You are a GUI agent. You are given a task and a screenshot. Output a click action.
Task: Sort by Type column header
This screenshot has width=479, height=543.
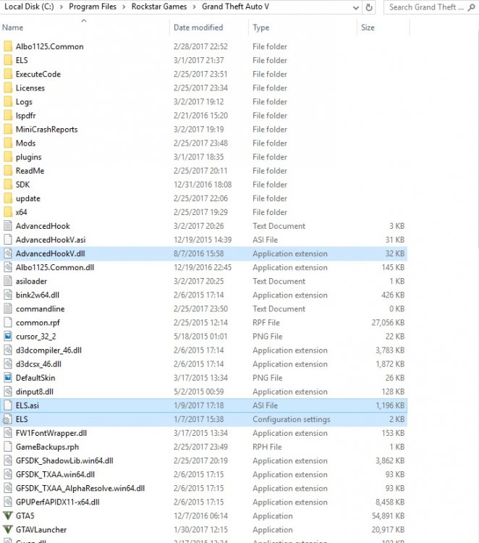pyautogui.click(x=302, y=28)
